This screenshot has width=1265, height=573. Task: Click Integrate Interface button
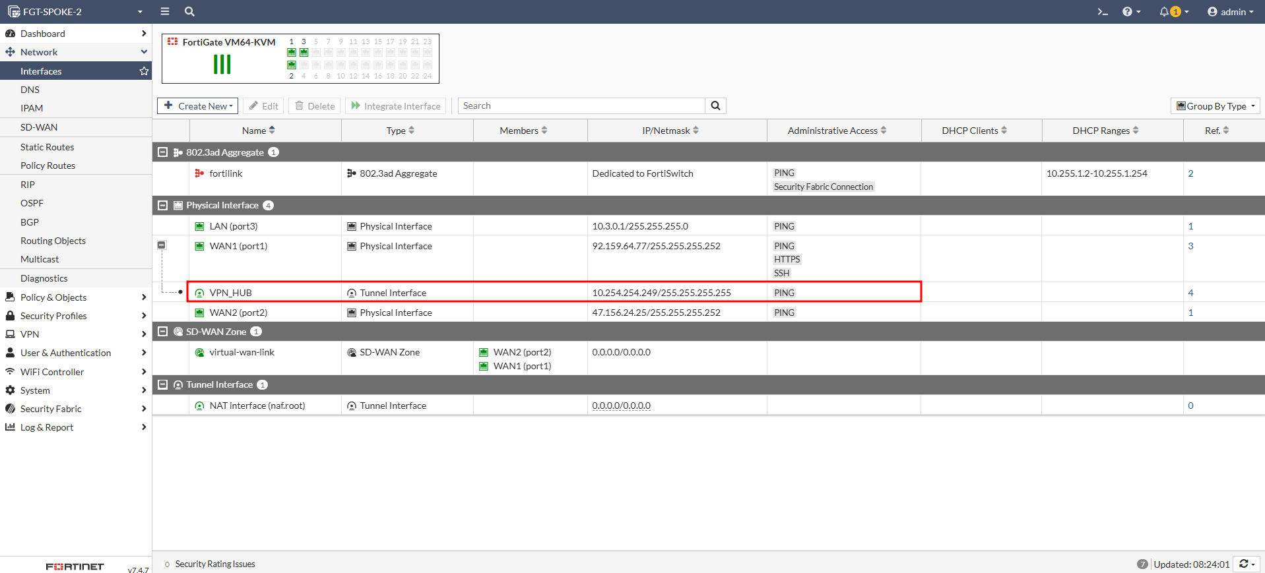coord(396,106)
